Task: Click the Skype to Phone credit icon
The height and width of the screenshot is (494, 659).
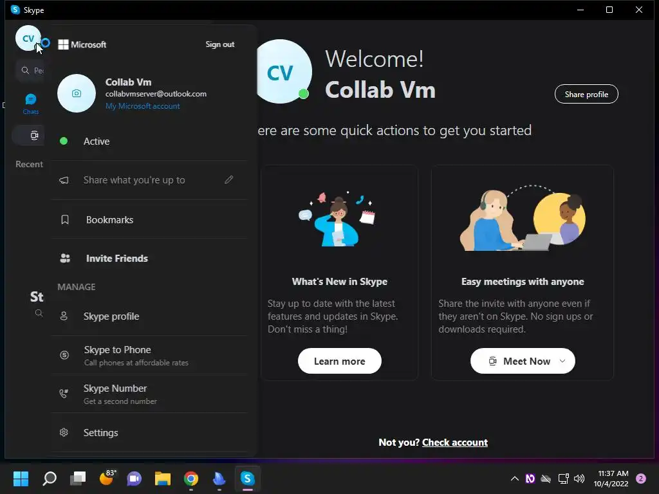Action: [64, 355]
